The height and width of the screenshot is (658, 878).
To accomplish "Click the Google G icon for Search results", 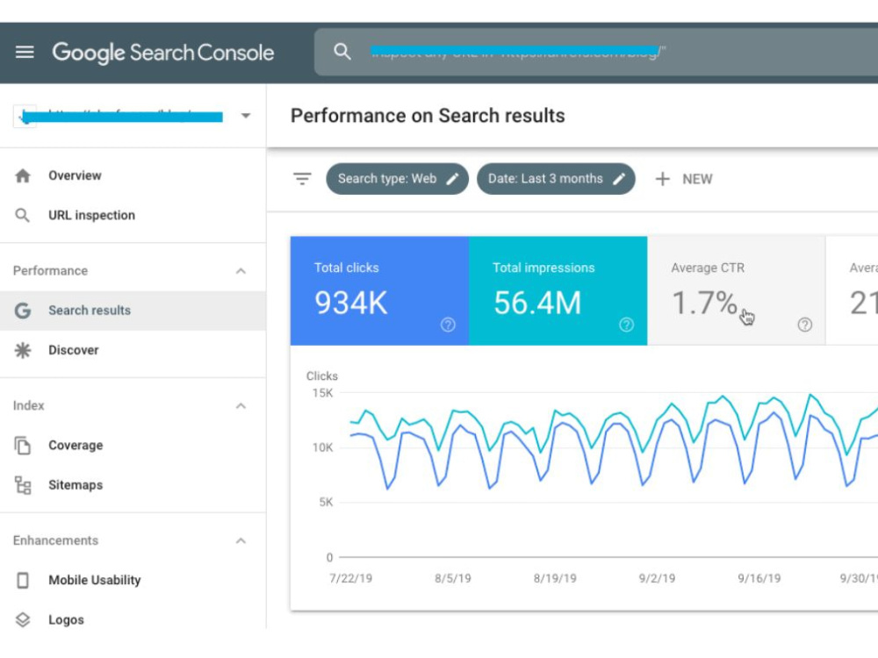I will [23, 311].
